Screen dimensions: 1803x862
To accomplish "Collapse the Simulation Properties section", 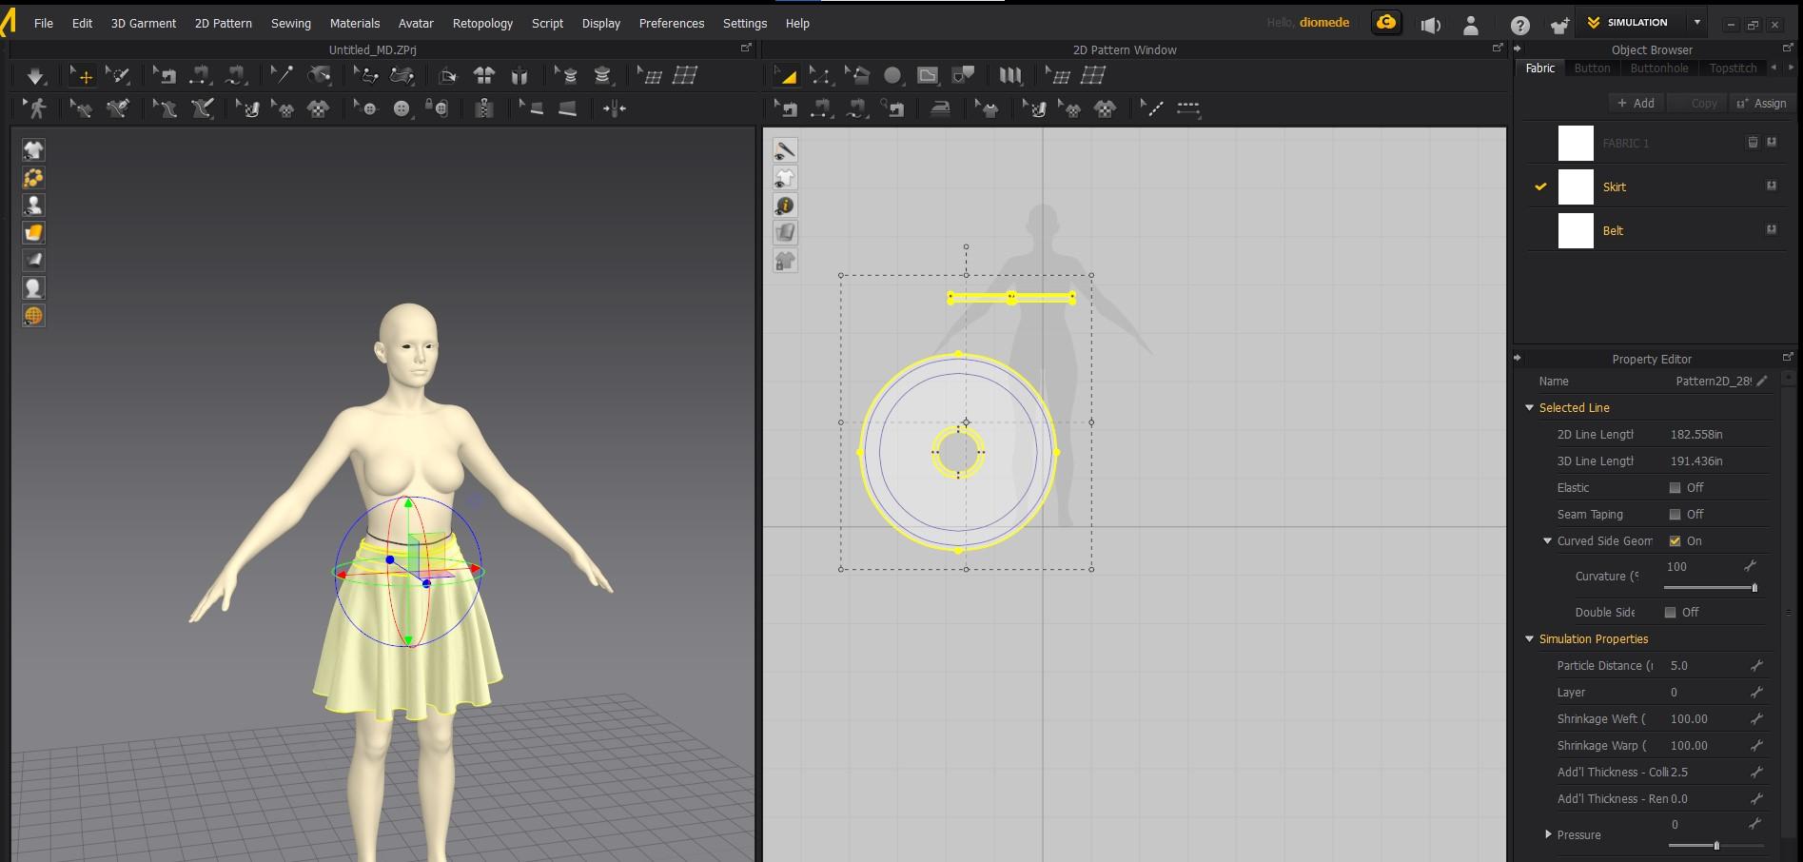I will click(x=1530, y=639).
